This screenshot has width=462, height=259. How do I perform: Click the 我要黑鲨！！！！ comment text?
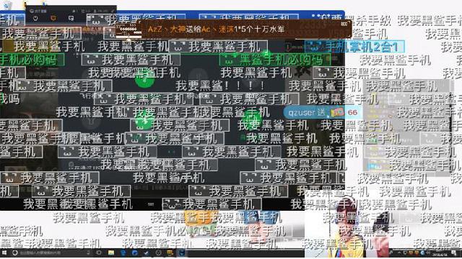(220, 86)
